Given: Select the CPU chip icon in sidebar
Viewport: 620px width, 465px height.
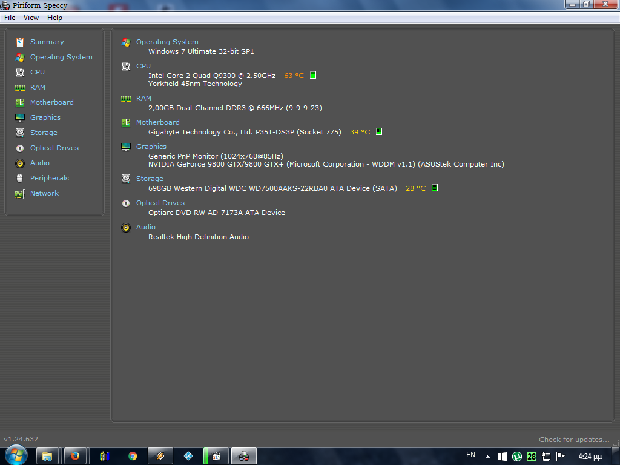Looking at the screenshot, I should click(20, 73).
